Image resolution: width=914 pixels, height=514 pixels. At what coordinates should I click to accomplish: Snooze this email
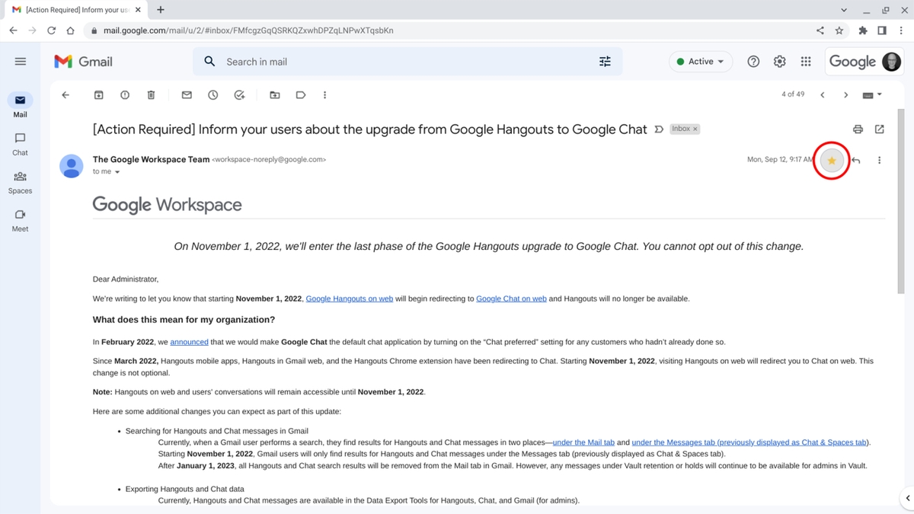(213, 94)
